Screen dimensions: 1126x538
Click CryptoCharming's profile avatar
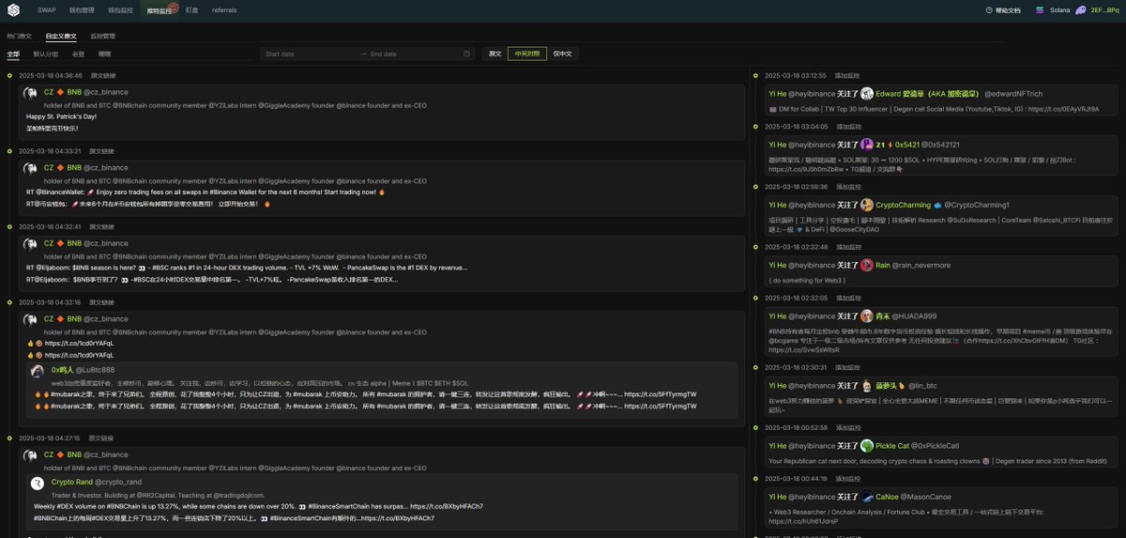867,205
